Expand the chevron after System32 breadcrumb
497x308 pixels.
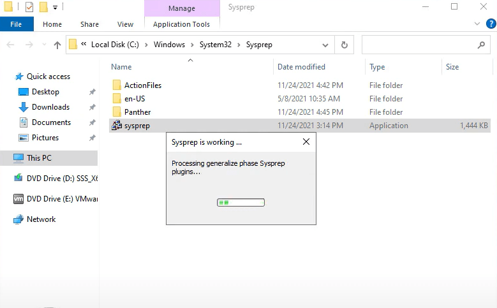click(x=239, y=45)
